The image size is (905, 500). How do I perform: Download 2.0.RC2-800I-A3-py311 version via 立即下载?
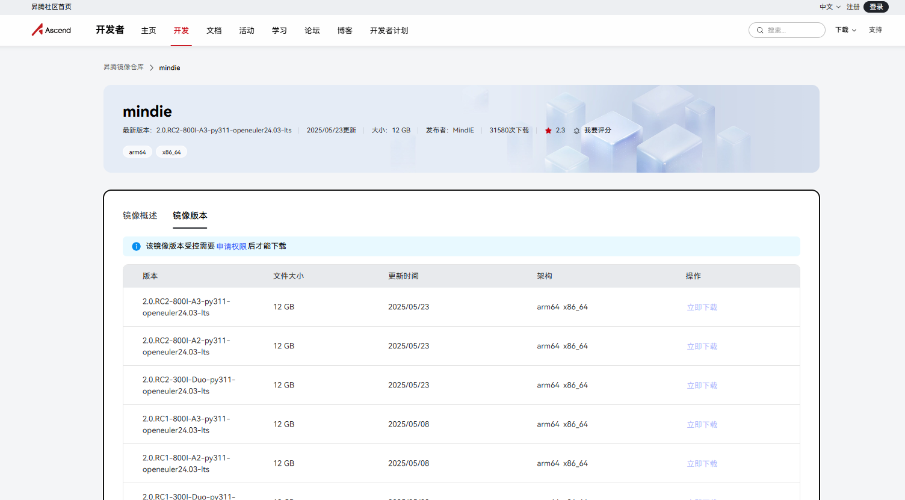(702, 307)
